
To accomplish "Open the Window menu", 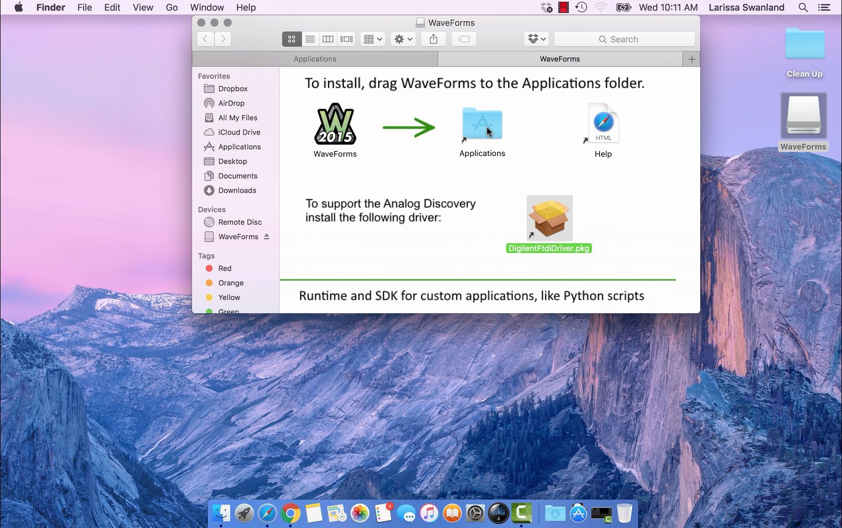I will 207,7.
